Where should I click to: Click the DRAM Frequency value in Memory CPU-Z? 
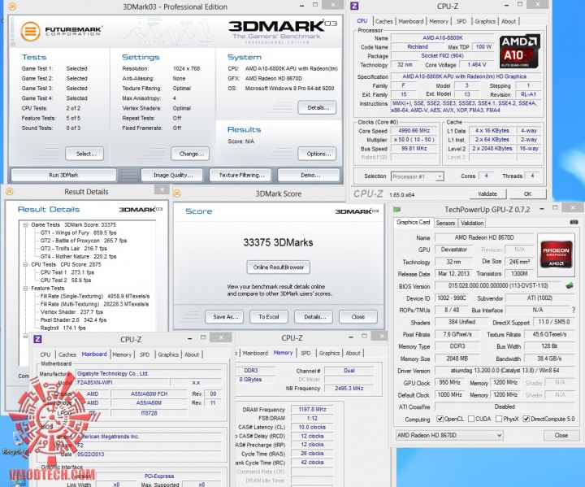(x=312, y=409)
